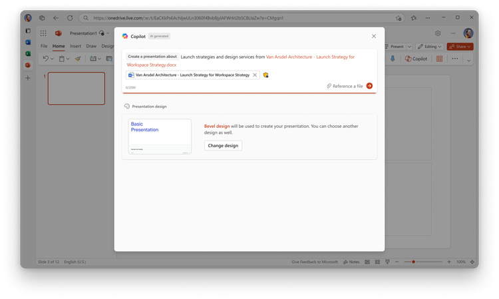The height and width of the screenshot is (299, 499).
Task: Switch to the Draw ribbon tab
Action: (x=91, y=46)
